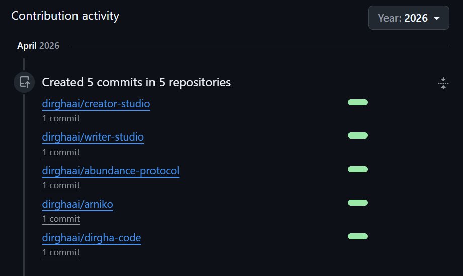The height and width of the screenshot is (276, 463).
Task: Click green activity bar for creator-studio
Action: coord(358,102)
